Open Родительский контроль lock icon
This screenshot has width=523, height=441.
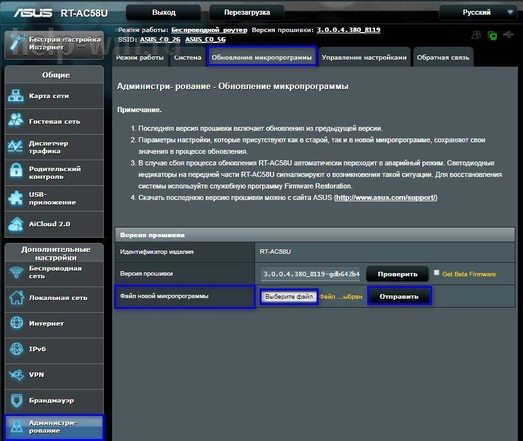click(x=16, y=172)
